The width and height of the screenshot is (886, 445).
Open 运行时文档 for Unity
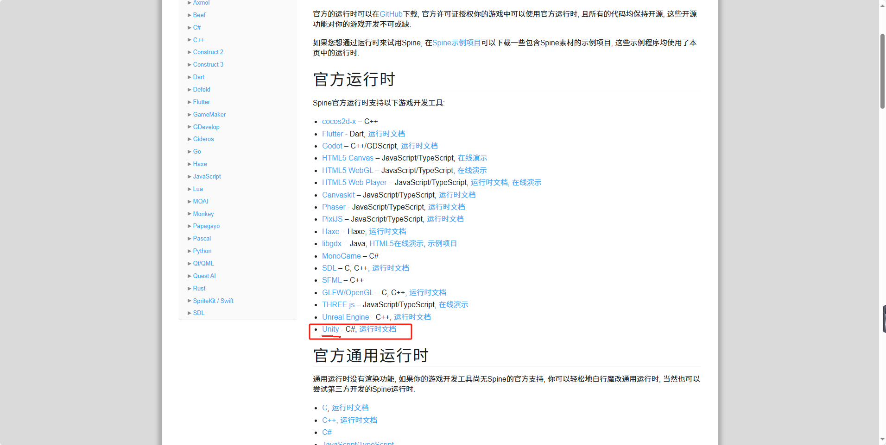click(378, 329)
